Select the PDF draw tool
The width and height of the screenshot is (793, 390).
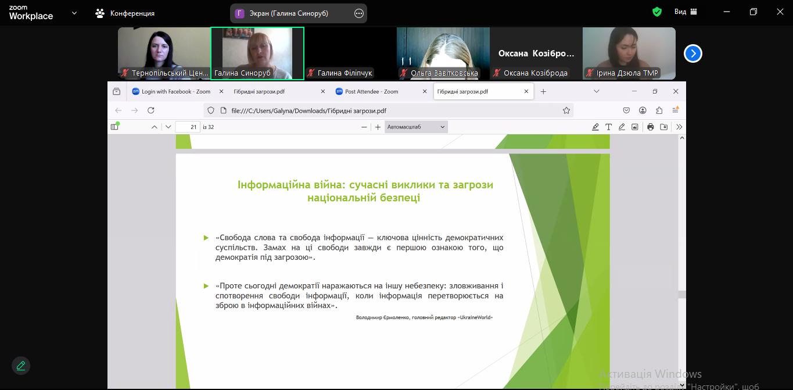622,127
